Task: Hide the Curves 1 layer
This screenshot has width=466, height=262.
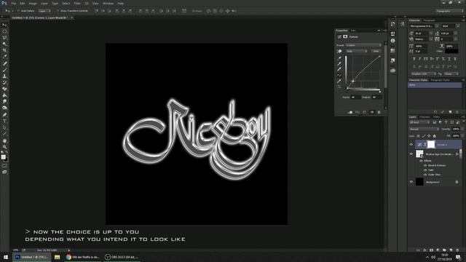Action: (411, 145)
